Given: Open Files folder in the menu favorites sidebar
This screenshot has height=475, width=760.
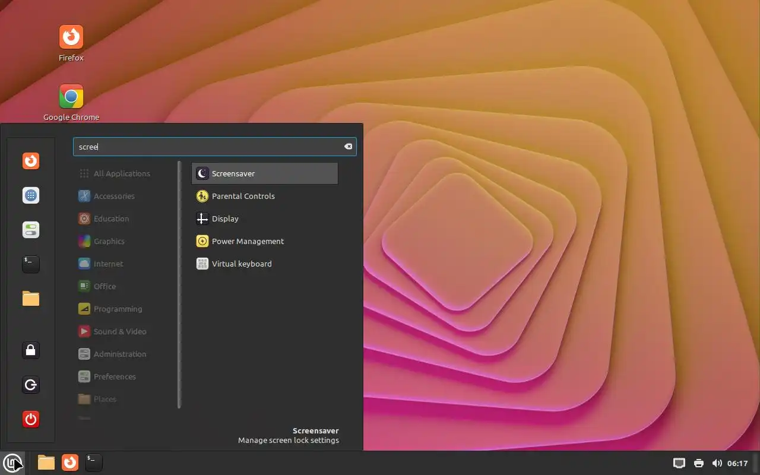Looking at the screenshot, I should [x=31, y=299].
